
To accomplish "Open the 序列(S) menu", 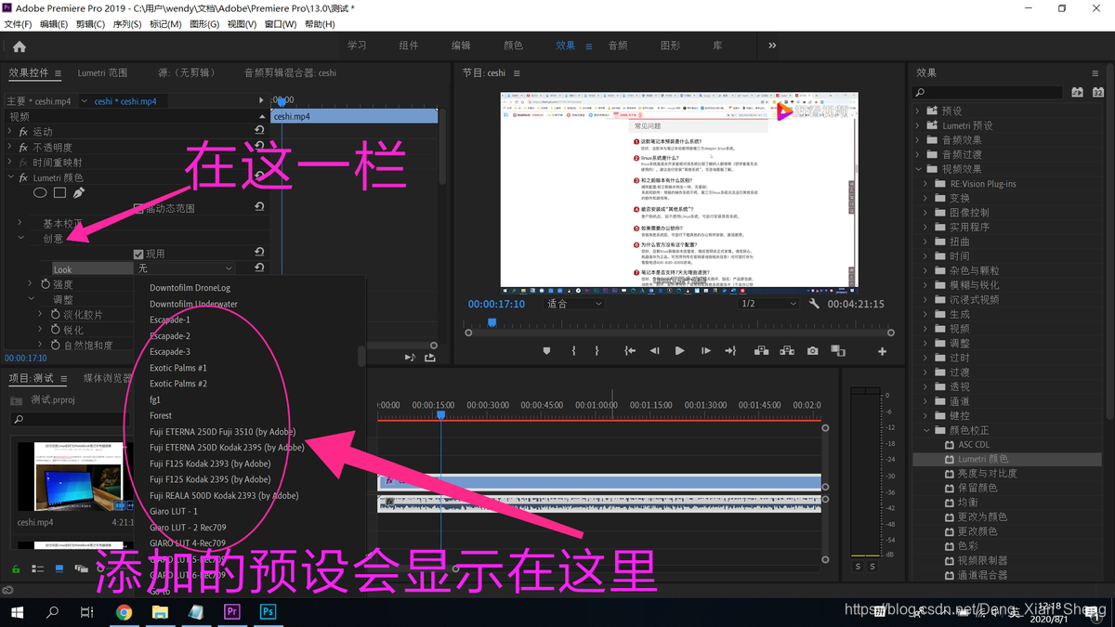I will click(127, 24).
